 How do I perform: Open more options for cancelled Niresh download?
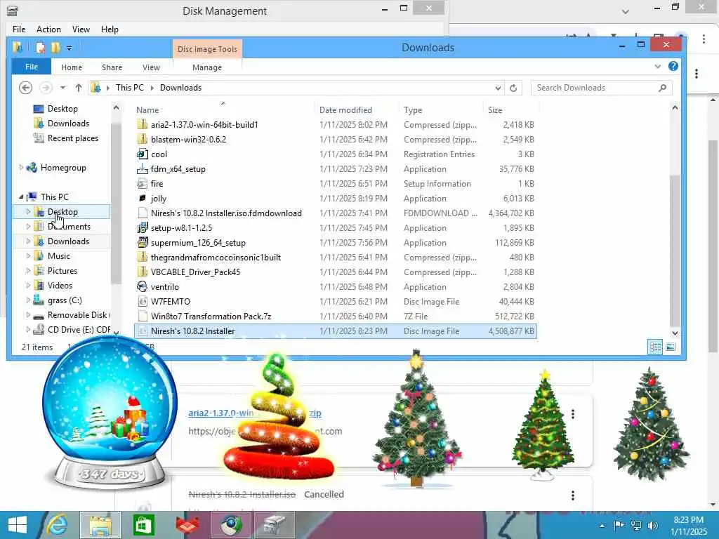573,495
